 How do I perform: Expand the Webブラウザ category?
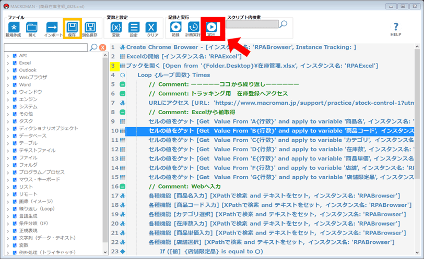(x=8, y=78)
